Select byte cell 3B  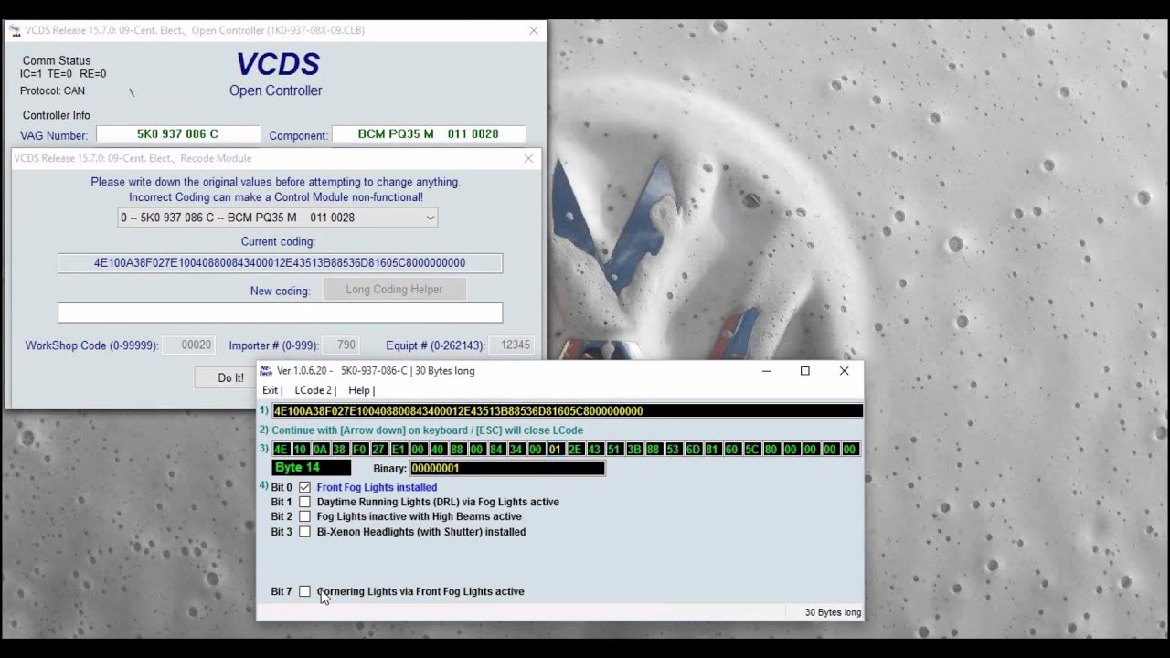coord(634,449)
